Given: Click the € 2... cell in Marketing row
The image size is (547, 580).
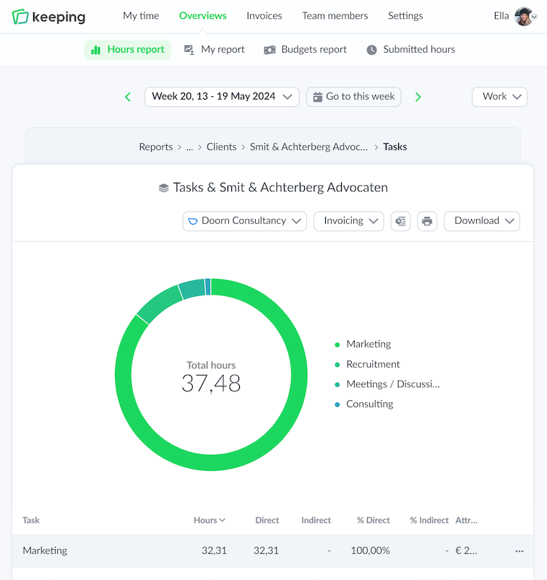Looking at the screenshot, I should (x=466, y=551).
